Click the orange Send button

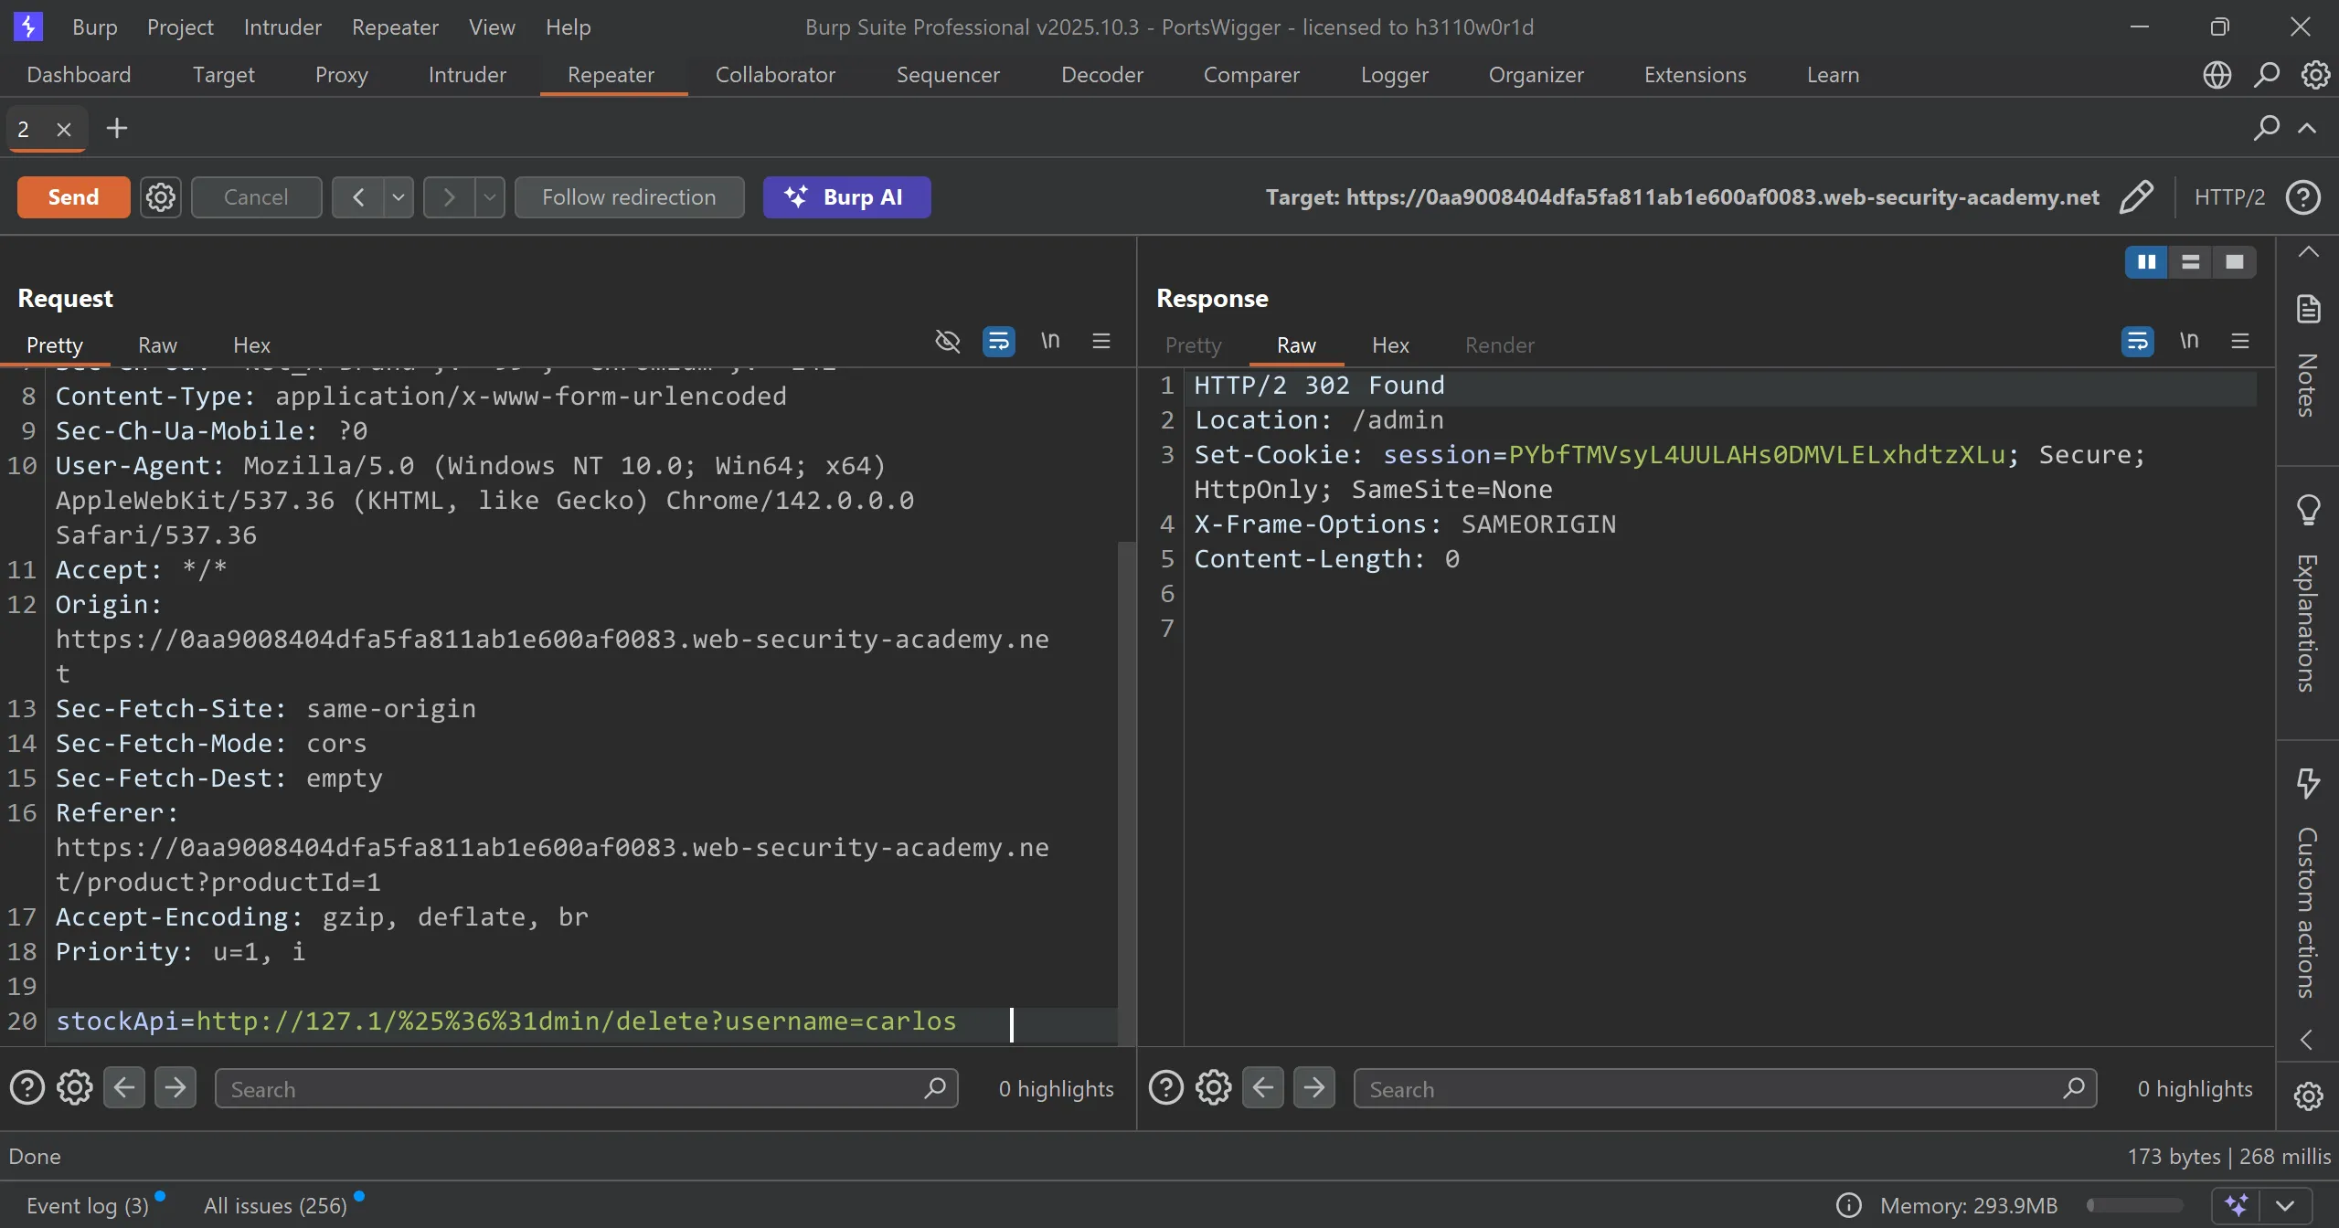point(73,197)
